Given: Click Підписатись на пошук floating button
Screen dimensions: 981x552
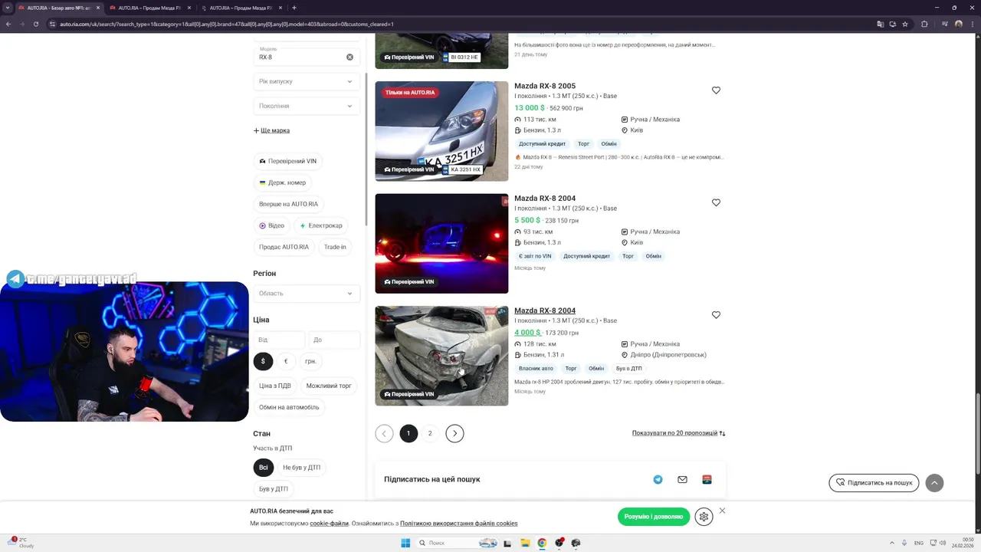Looking at the screenshot, I should 874,483.
